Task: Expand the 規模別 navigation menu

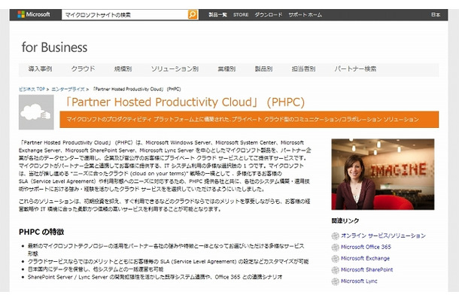Action: point(123,68)
